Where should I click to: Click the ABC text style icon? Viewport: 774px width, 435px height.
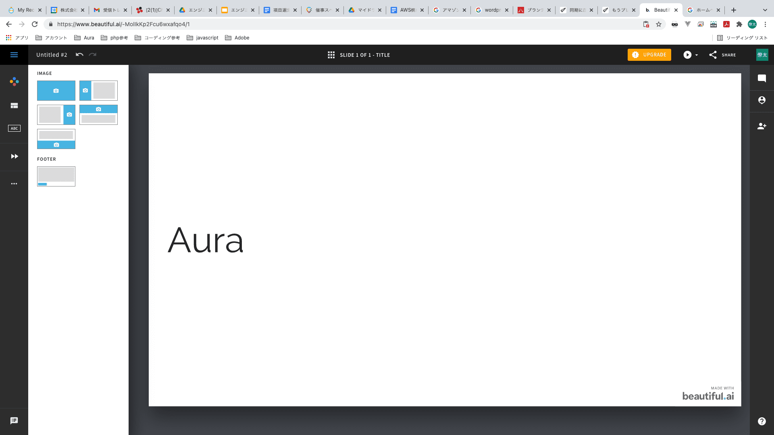14,128
